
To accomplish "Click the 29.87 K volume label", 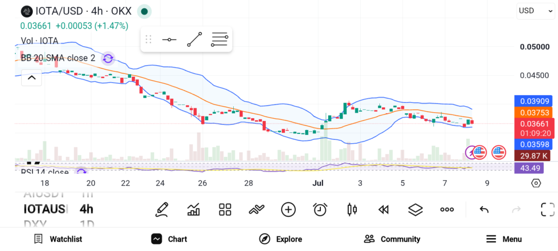I will click(532, 155).
